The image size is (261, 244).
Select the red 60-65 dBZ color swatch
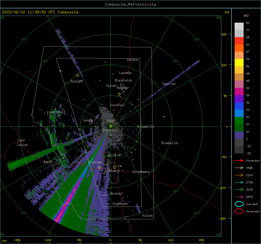[239, 41]
